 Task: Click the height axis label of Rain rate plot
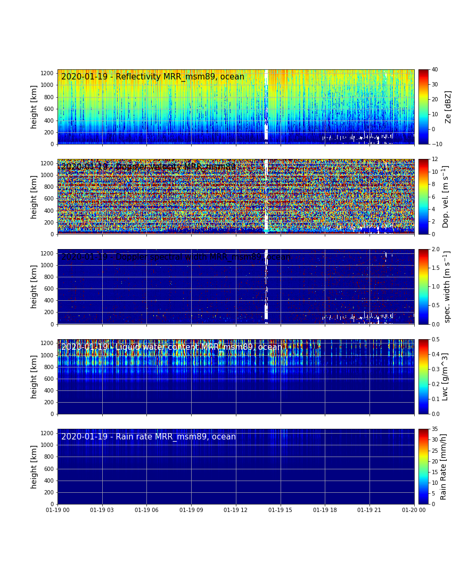pyautogui.click(x=34, y=466)
